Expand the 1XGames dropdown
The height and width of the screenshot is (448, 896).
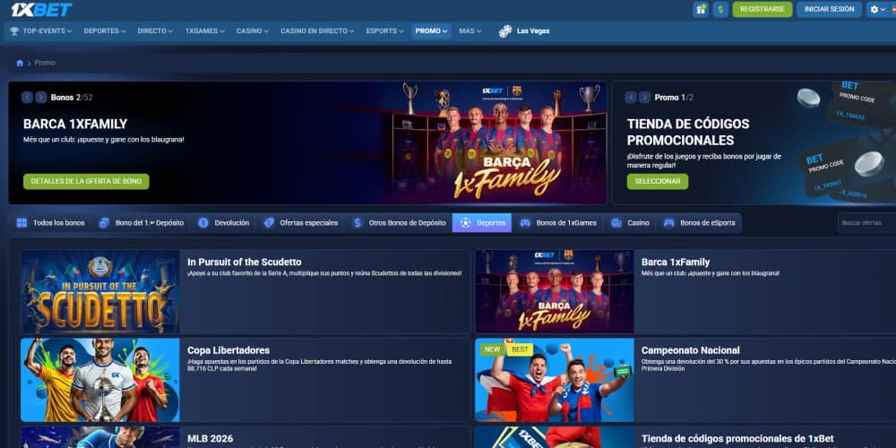click(204, 30)
